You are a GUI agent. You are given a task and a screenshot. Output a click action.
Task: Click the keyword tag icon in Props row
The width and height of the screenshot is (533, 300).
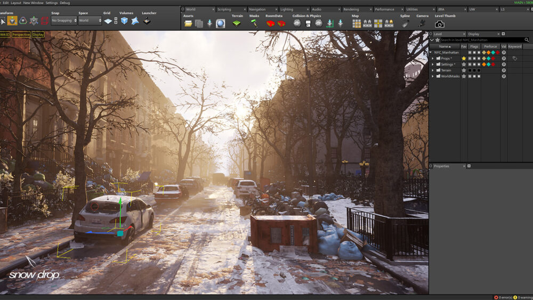(515, 59)
